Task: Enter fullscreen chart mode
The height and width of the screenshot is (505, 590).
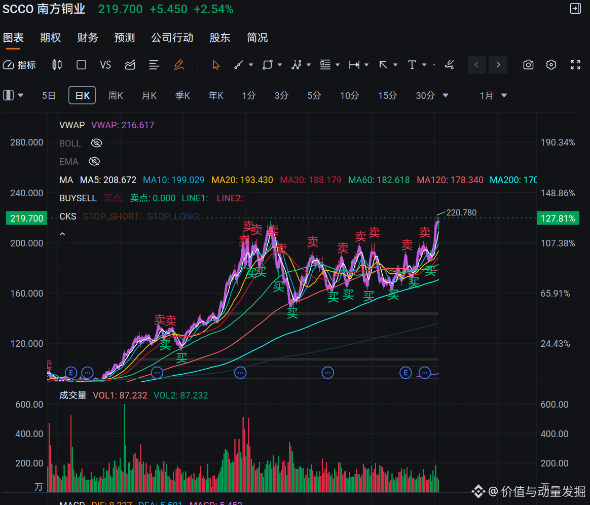Action: point(575,65)
